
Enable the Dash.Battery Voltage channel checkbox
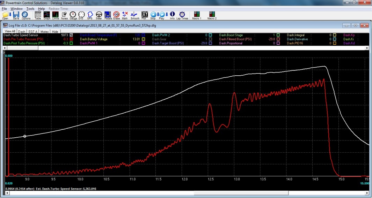(x=144, y=39)
